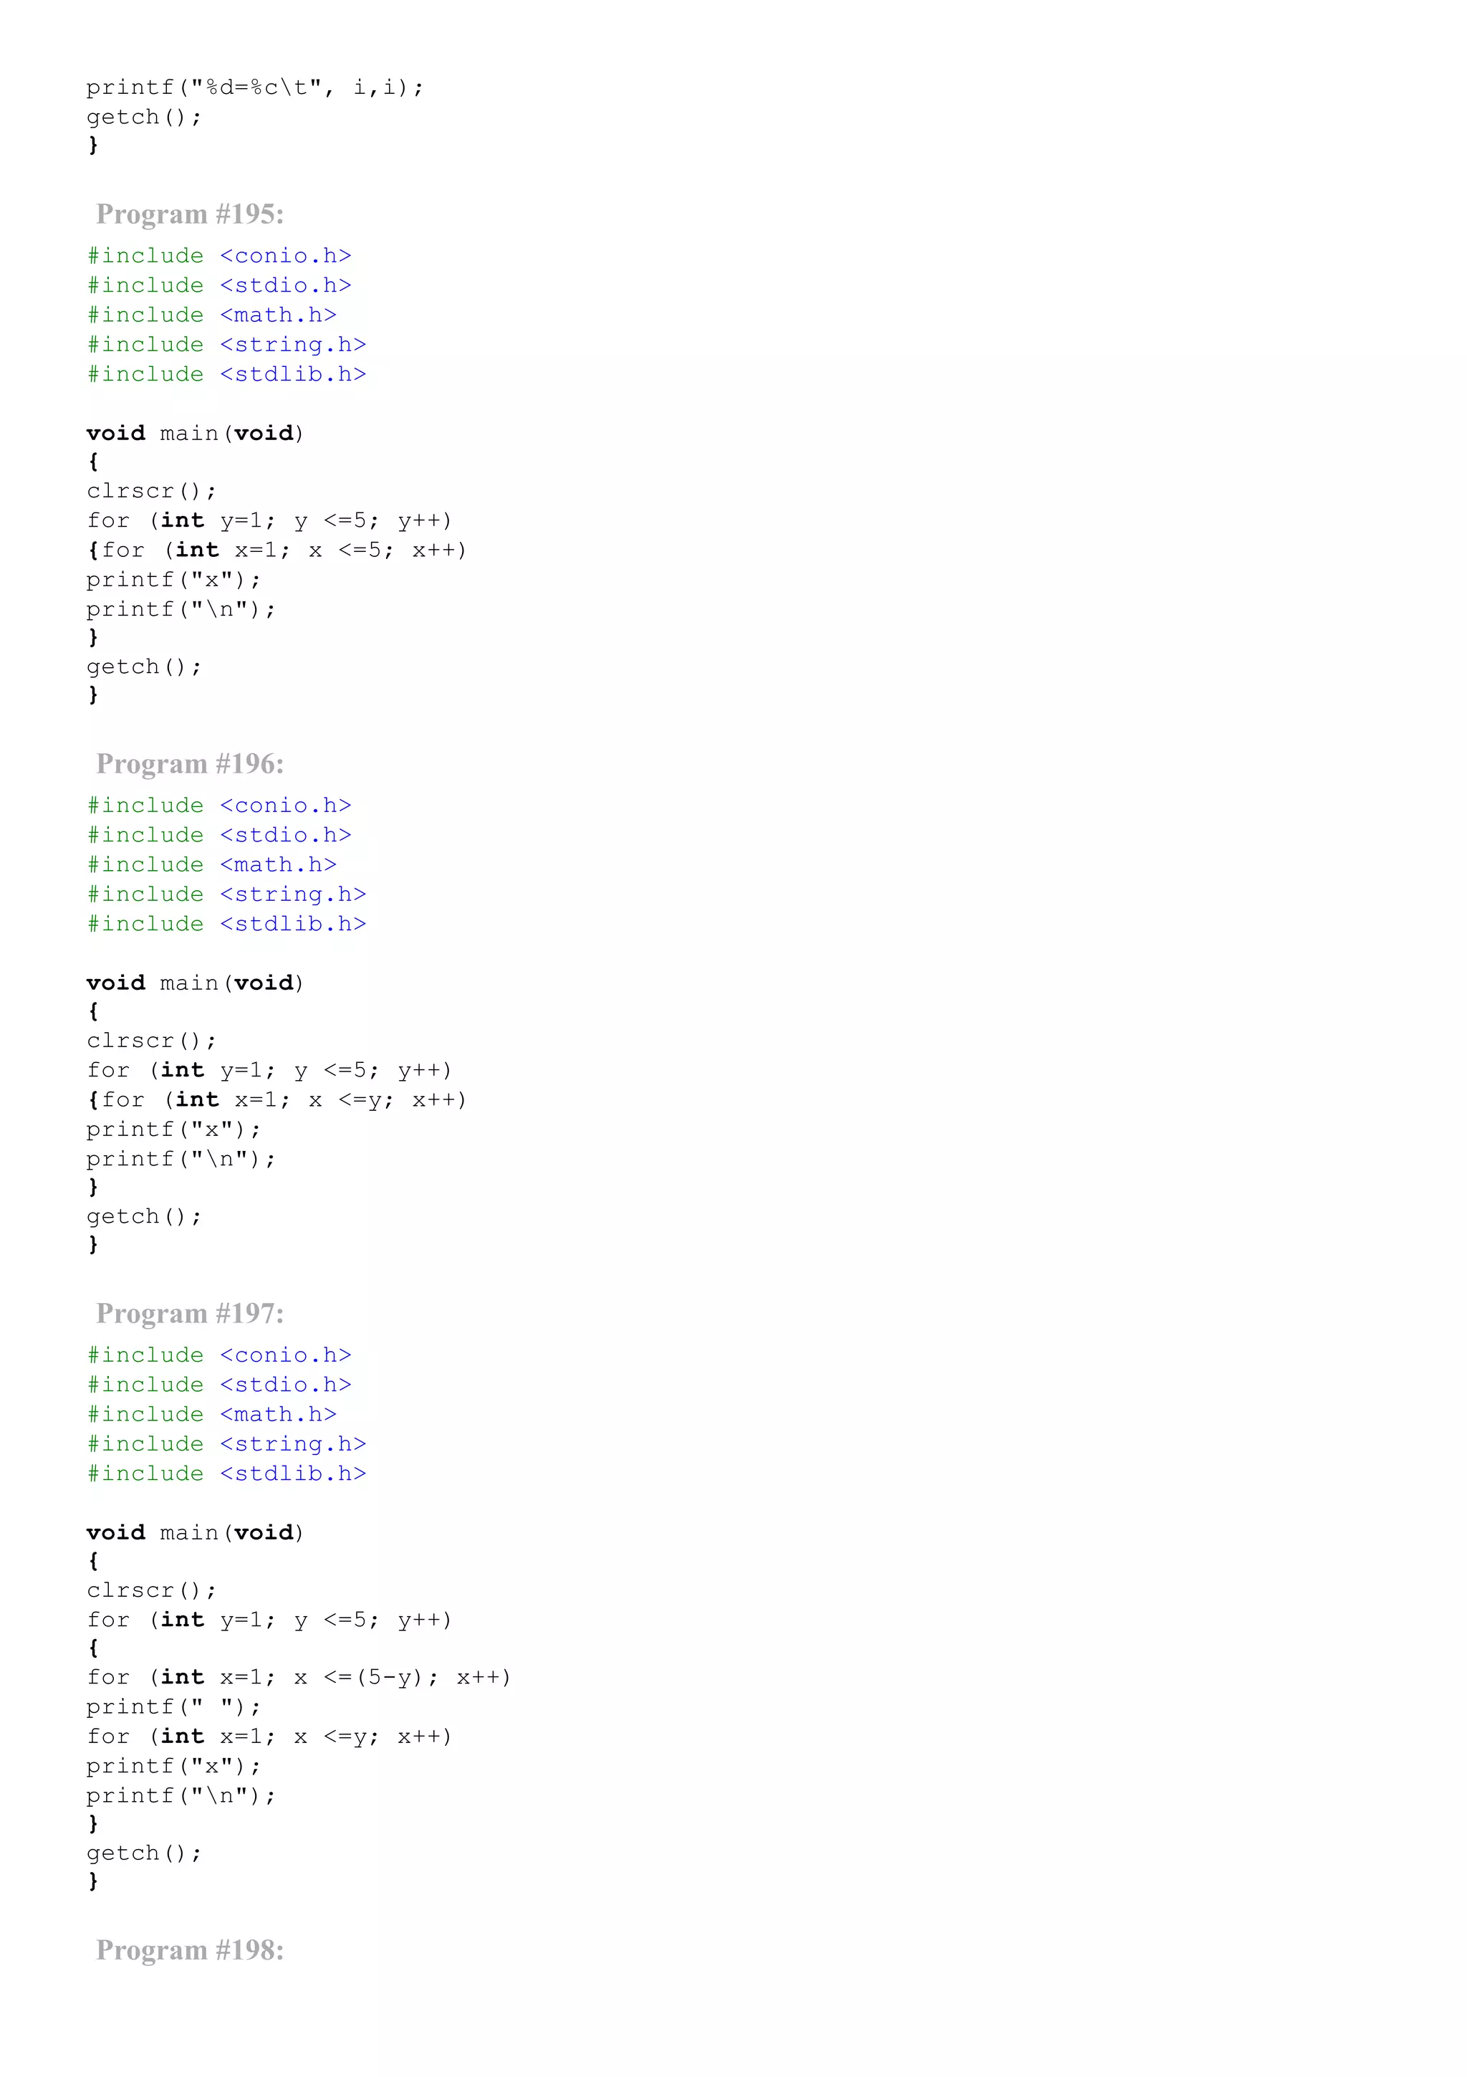
Task: Select the Program #196: heading
Action: [x=190, y=765]
